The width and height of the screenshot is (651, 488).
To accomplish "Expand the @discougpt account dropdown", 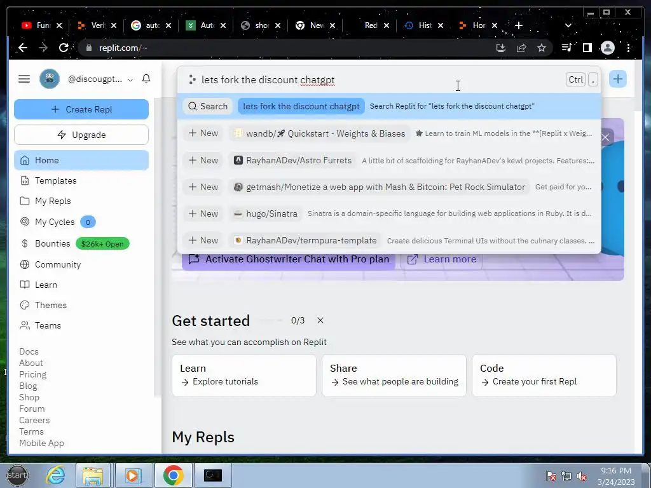I will coord(130,79).
